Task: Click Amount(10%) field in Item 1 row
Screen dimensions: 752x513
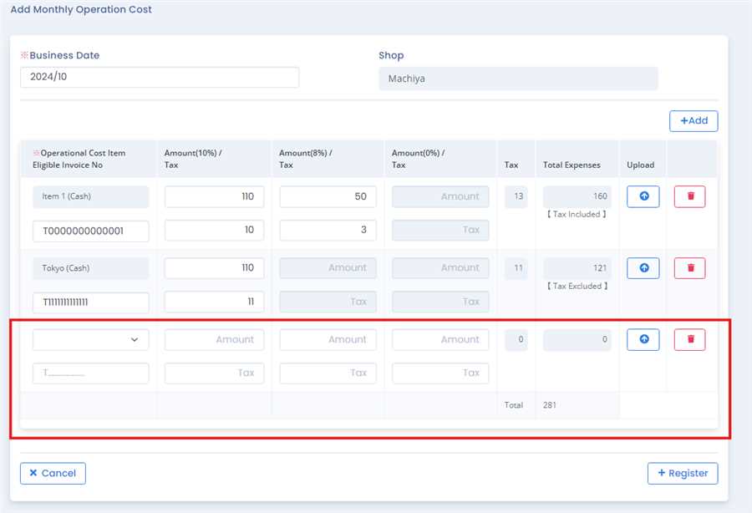Action: coord(214,196)
